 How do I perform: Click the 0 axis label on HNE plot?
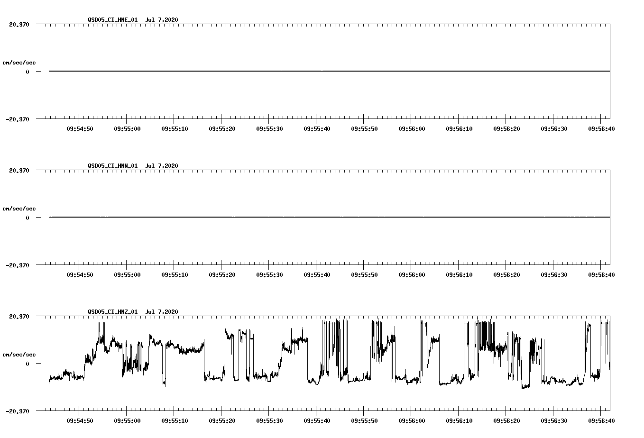click(x=28, y=72)
